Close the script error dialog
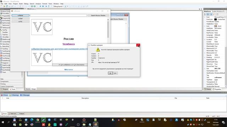 click(x=138, y=45)
